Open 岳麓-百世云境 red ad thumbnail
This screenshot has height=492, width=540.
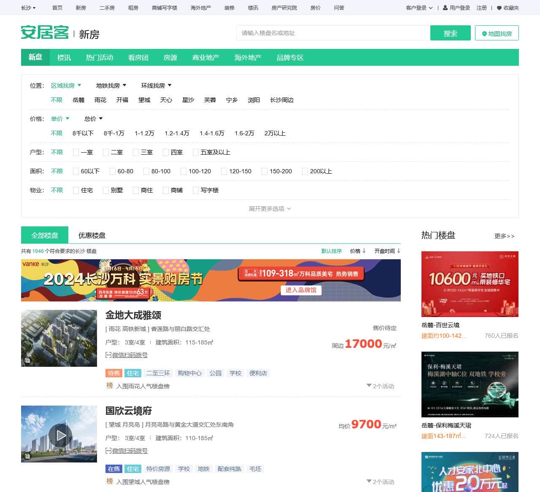(470, 284)
